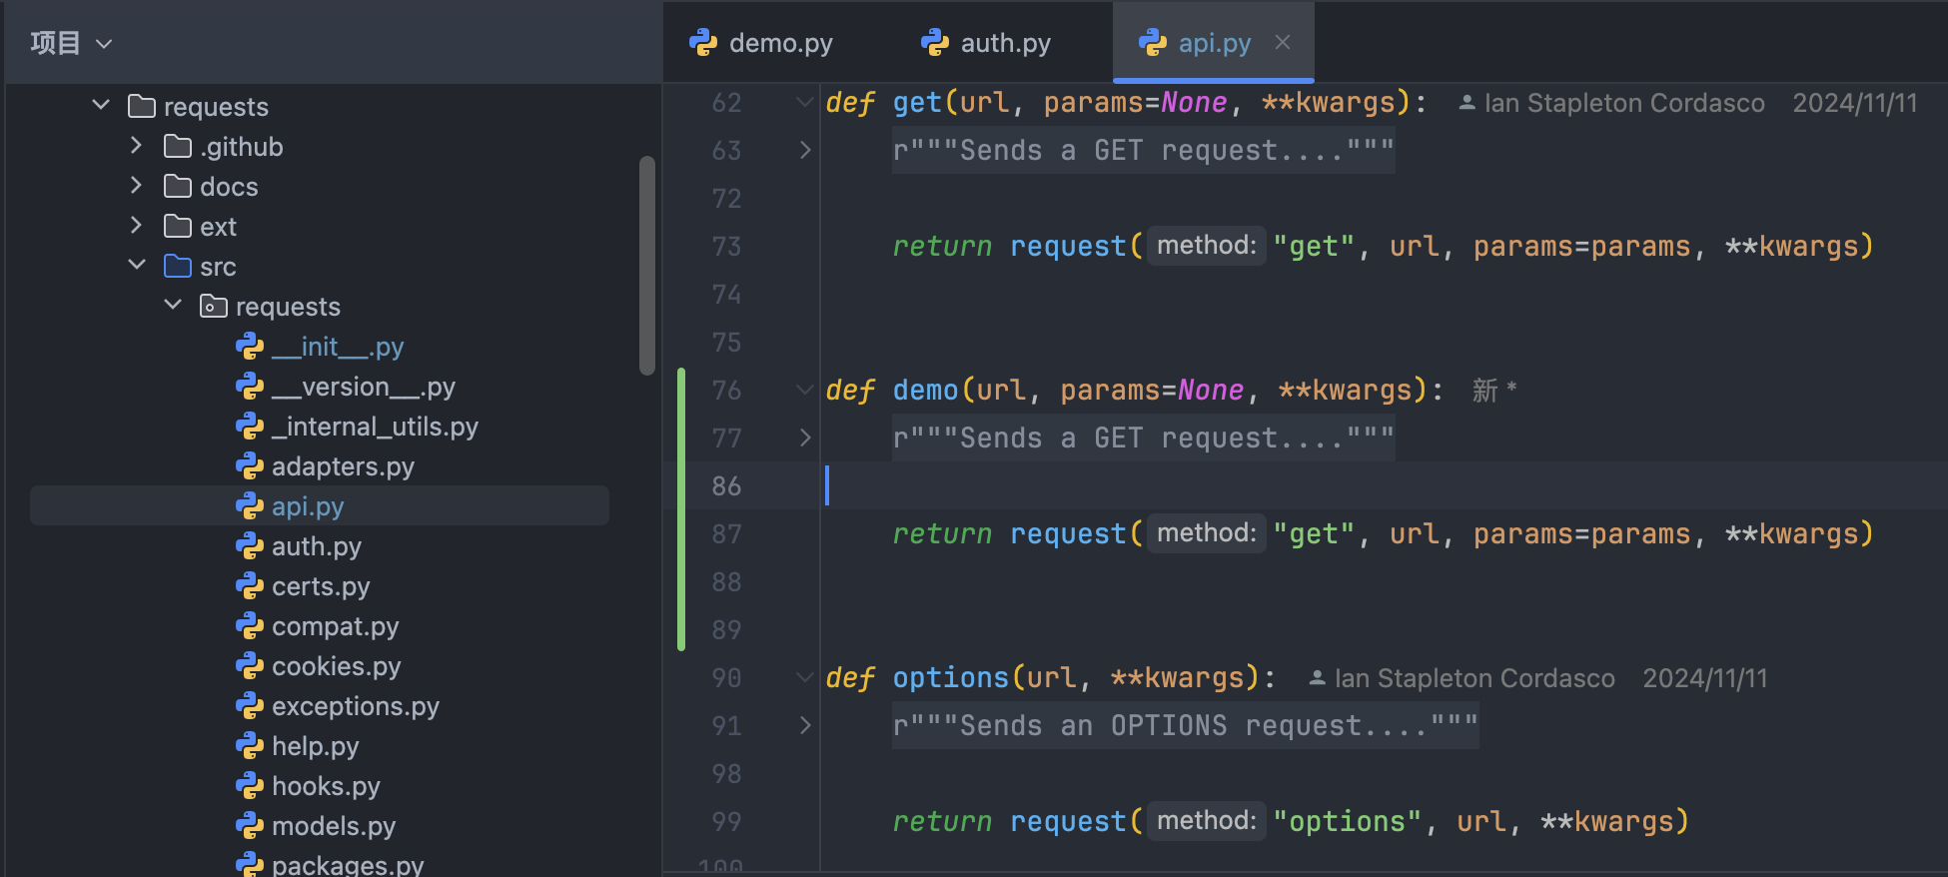Viewport: 1948px width, 877px height.
Task: Click the requests package folder icon under src
Action: pyautogui.click(x=213, y=307)
